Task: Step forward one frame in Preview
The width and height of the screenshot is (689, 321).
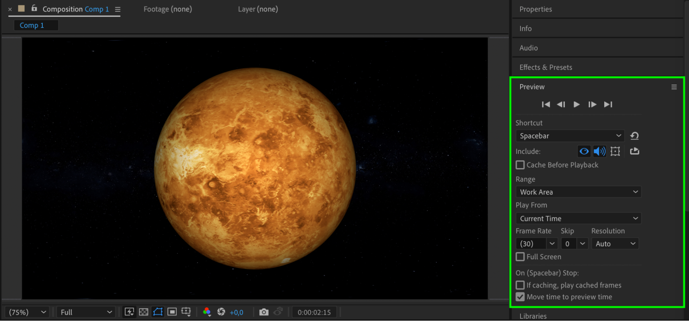Action: point(592,104)
